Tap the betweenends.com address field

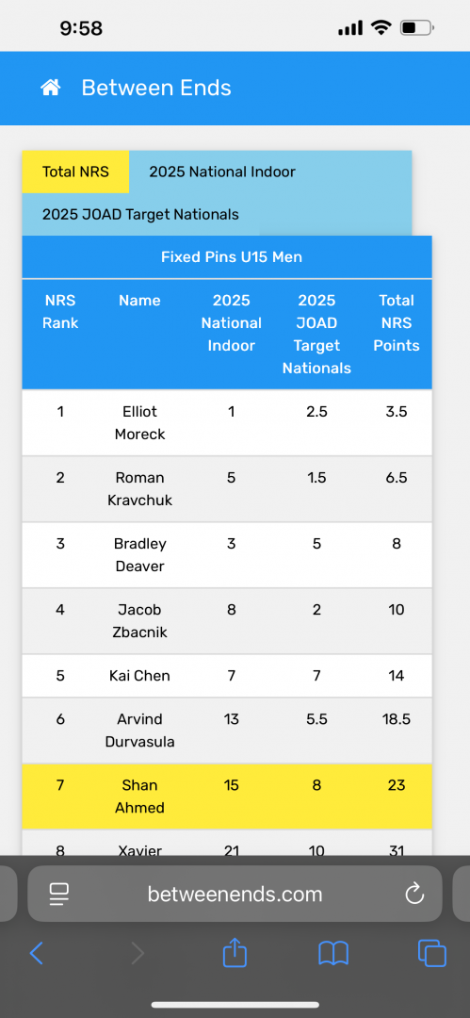tap(235, 894)
